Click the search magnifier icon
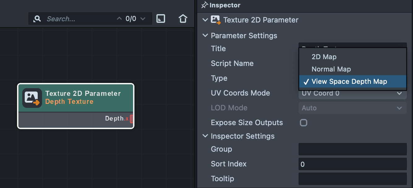The width and height of the screenshot is (413, 188). point(37,19)
